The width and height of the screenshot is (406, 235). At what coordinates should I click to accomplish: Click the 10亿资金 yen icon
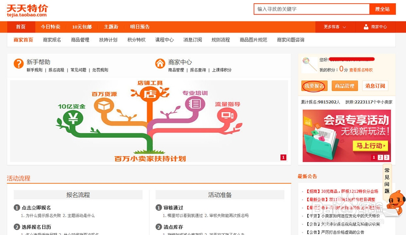tap(73, 118)
